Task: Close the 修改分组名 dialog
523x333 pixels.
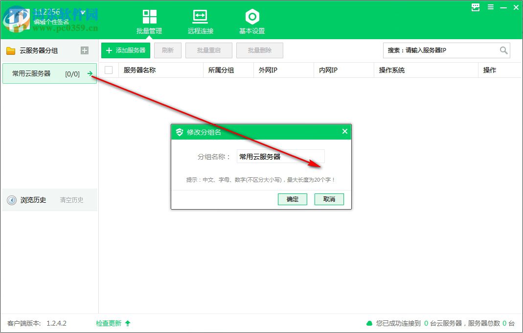Action: [345, 132]
